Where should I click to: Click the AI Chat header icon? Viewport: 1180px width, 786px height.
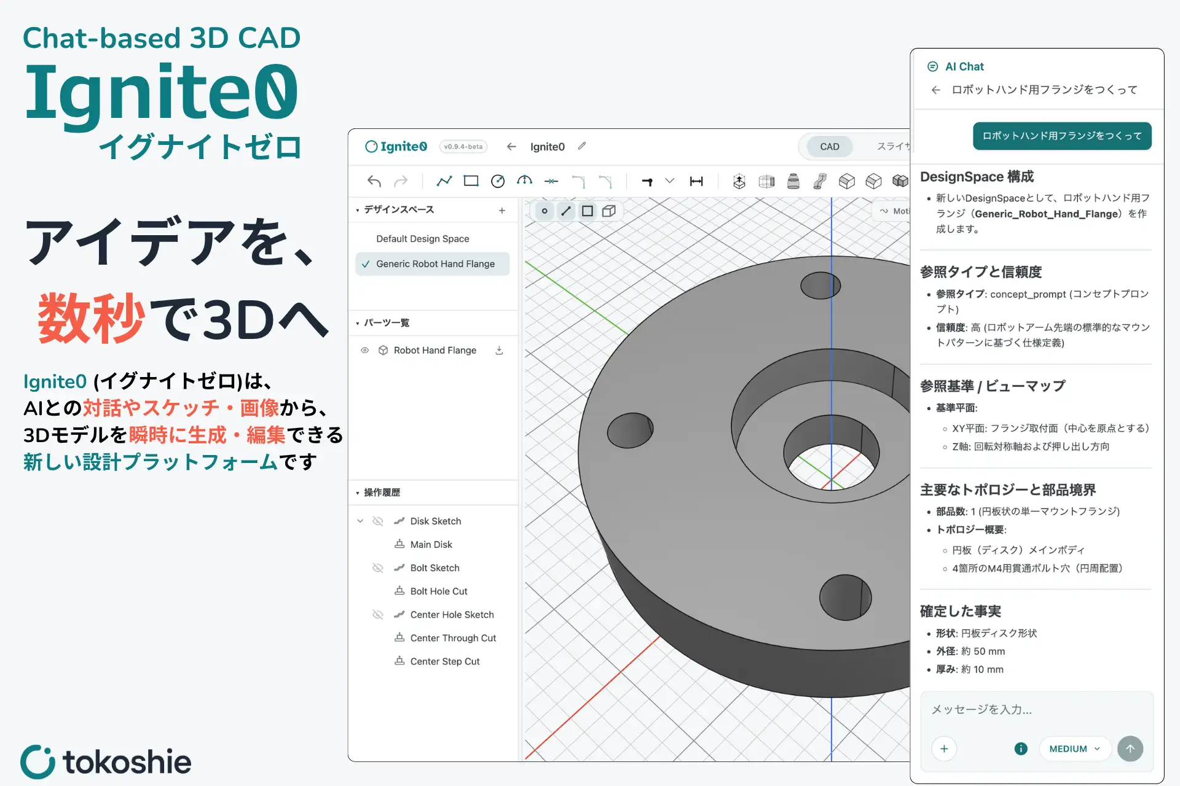tap(932, 66)
